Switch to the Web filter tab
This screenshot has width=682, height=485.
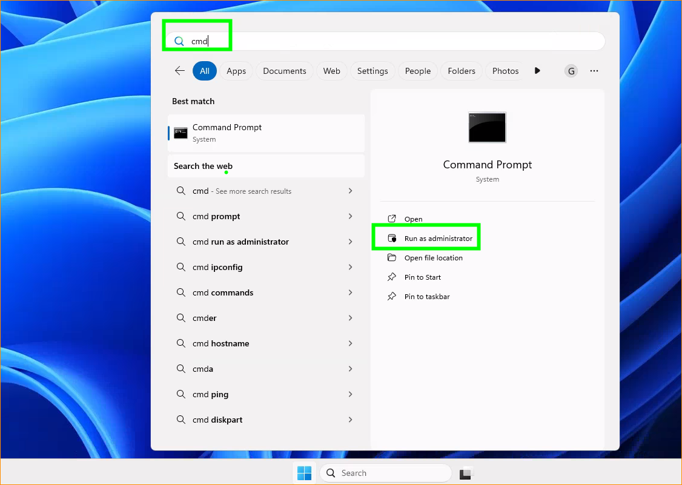point(331,71)
